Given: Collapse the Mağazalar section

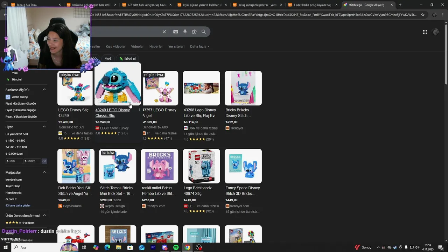Looking at the screenshot, I should [44, 172].
